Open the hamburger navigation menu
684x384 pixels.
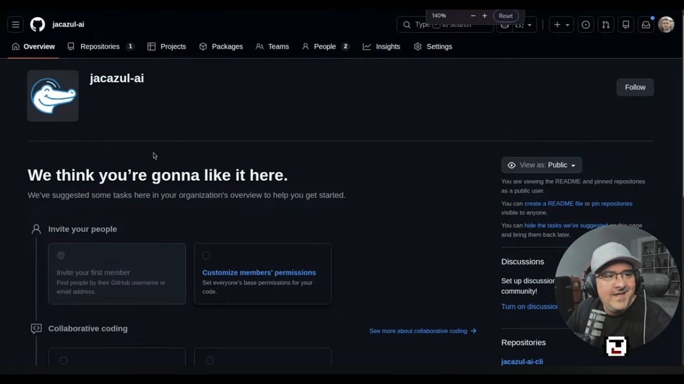[x=15, y=25]
